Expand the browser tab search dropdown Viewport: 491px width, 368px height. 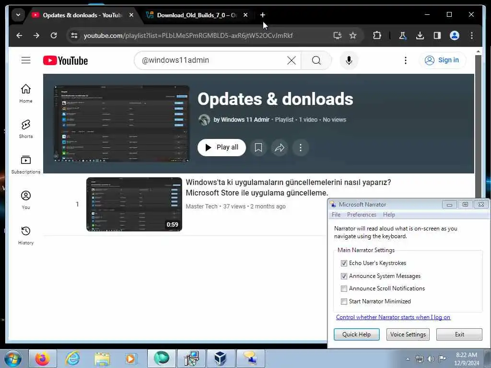pos(18,15)
